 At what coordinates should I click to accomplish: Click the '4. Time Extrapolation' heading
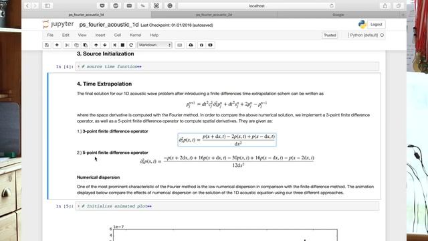click(x=104, y=84)
